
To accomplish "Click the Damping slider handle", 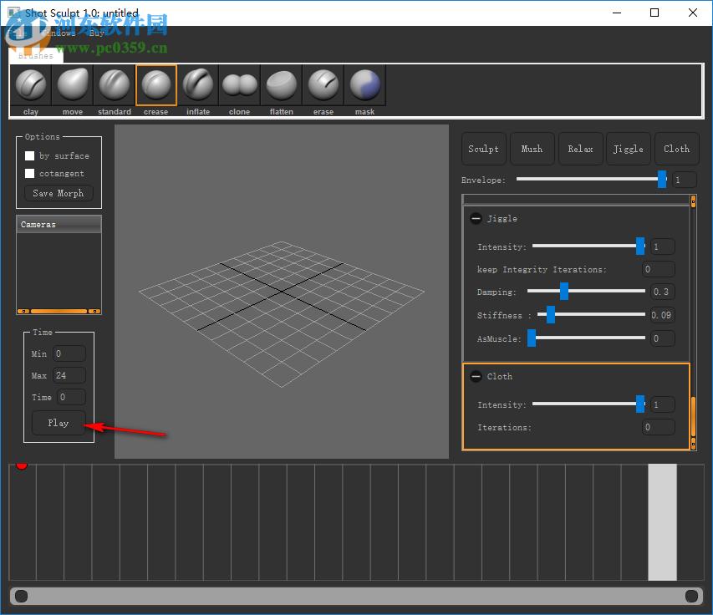I will (564, 292).
